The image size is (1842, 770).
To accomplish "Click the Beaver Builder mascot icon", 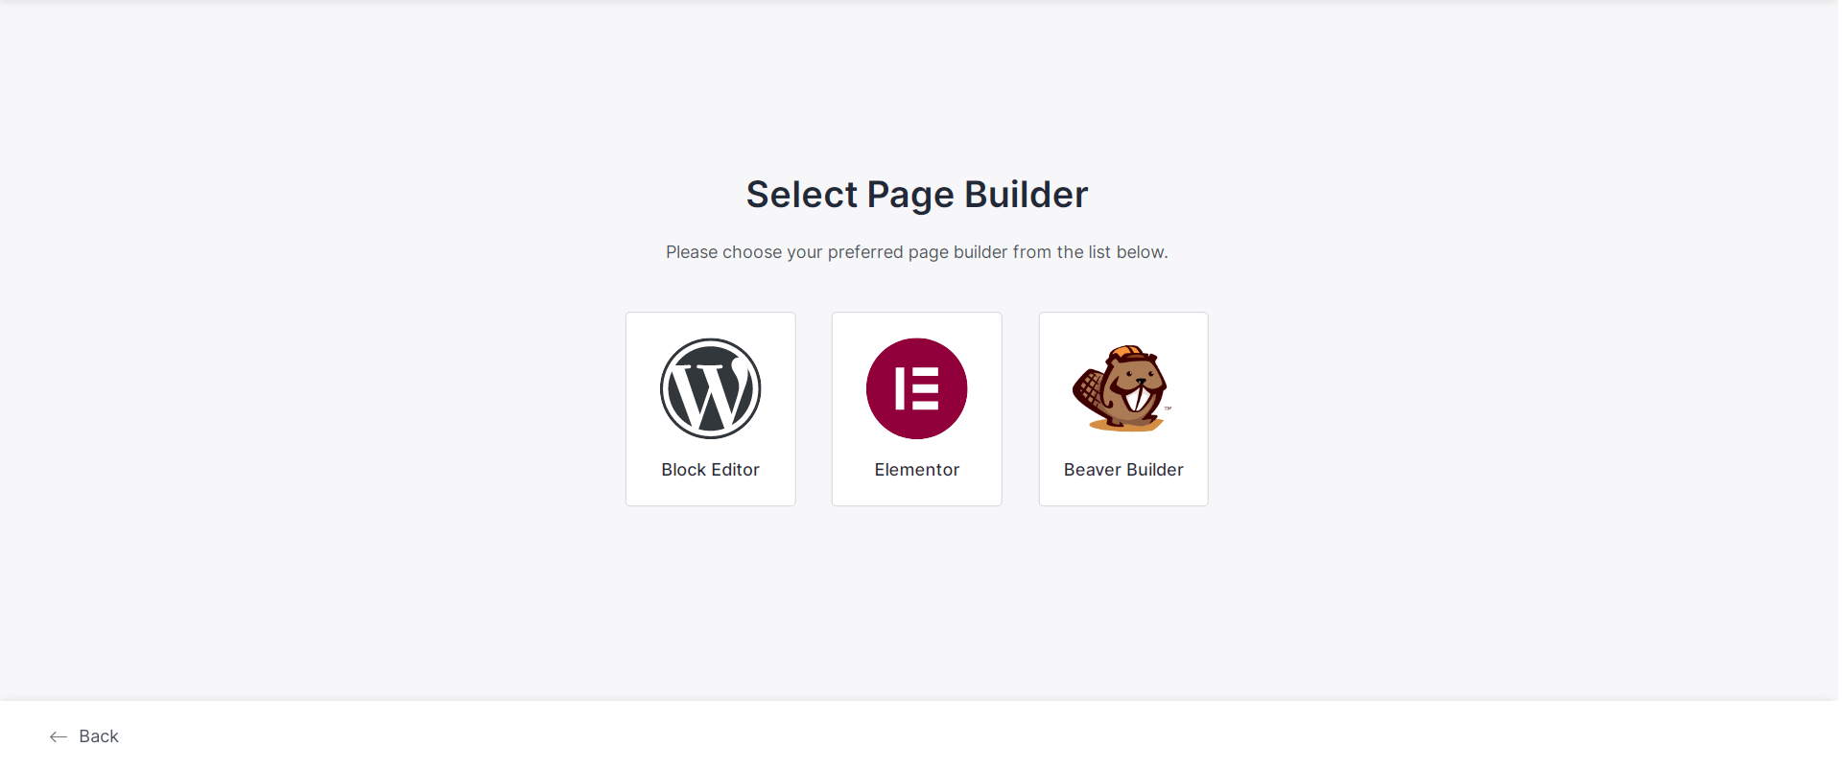I will pos(1122,388).
